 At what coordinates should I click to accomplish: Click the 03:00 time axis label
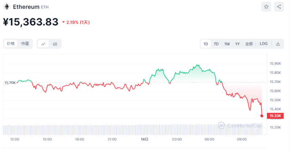pos(177,139)
